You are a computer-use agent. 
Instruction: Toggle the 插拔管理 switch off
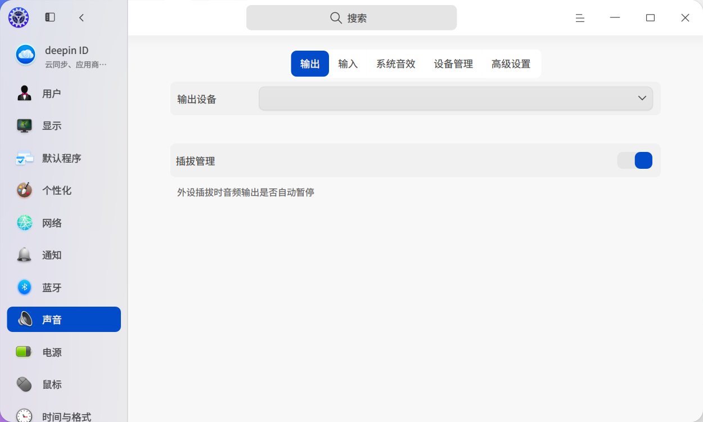coord(635,160)
